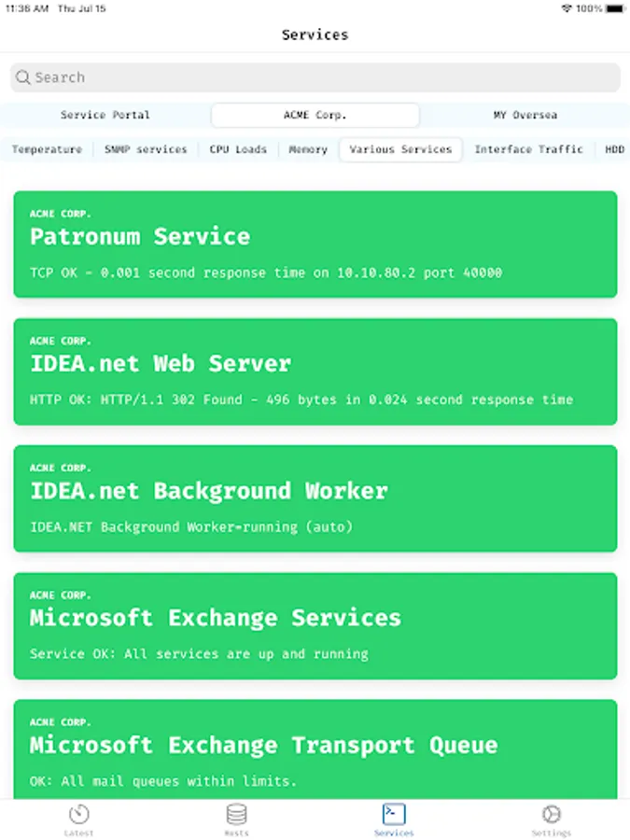
Task: Open the IDEA.net Web Server card
Action: (x=315, y=371)
